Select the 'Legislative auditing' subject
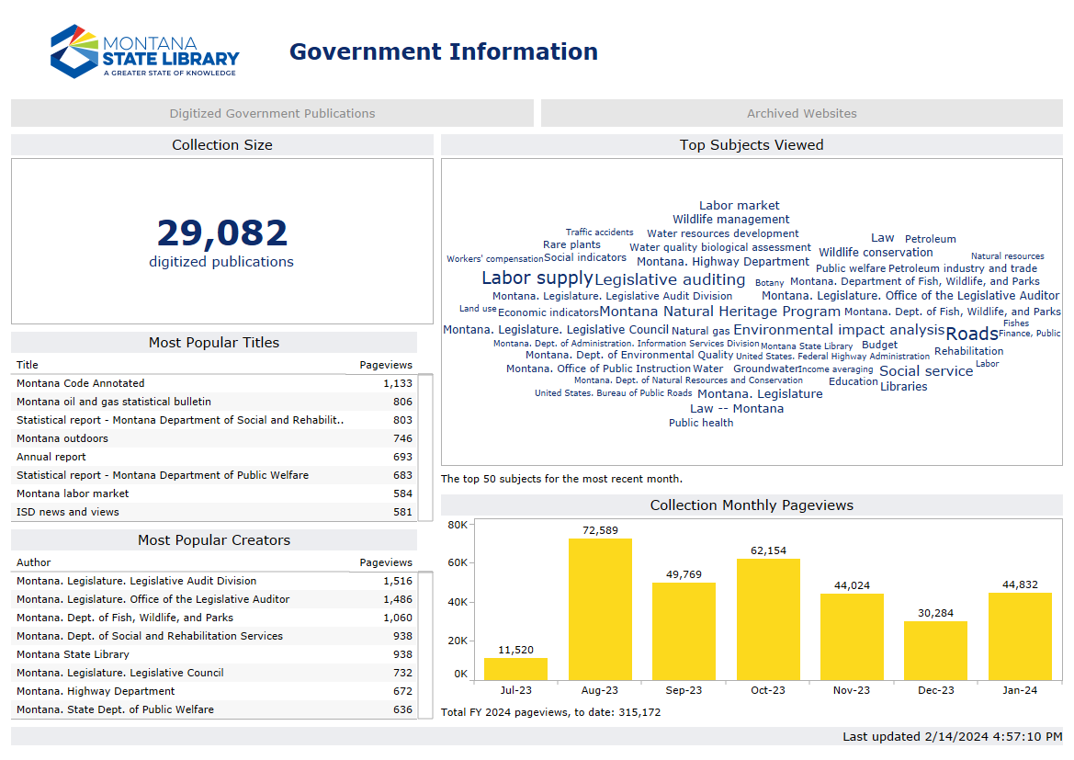The image size is (1074, 760). coord(671,279)
